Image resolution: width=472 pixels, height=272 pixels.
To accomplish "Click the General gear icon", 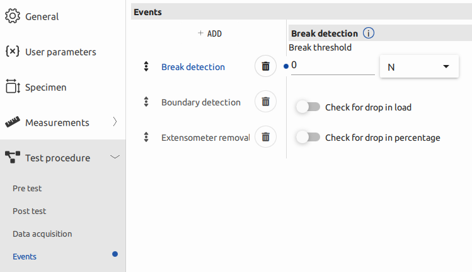I will [x=13, y=16].
